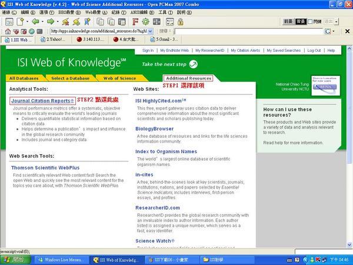The width and height of the screenshot is (353, 265).
Task: Switch to the 2.Yahoo! tab
Action: pos(53,39)
